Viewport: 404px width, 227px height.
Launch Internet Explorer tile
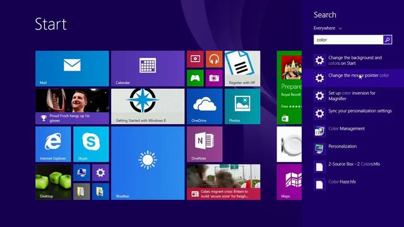click(x=53, y=144)
